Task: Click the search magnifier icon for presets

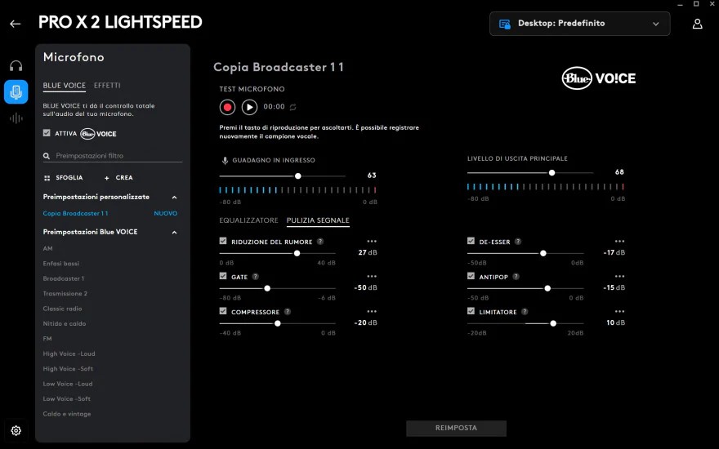Action: pos(47,156)
